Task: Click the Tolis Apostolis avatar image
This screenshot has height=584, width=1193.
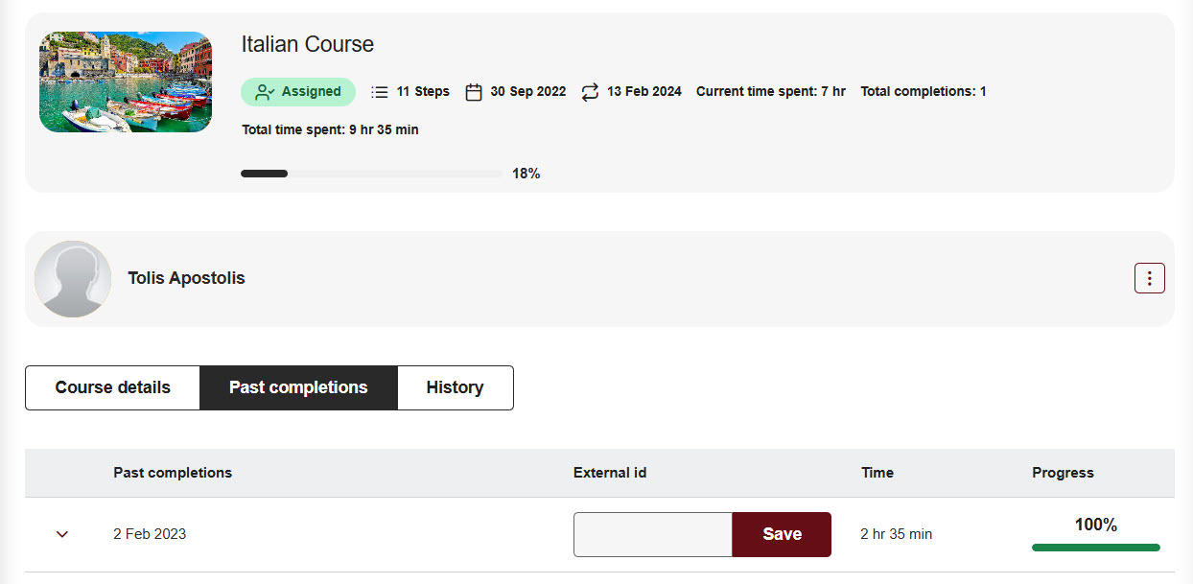Action: (x=73, y=279)
